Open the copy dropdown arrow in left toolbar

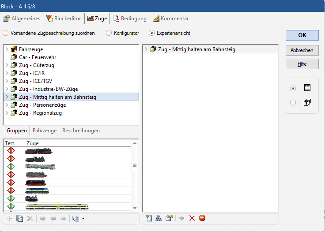(83, 219)
